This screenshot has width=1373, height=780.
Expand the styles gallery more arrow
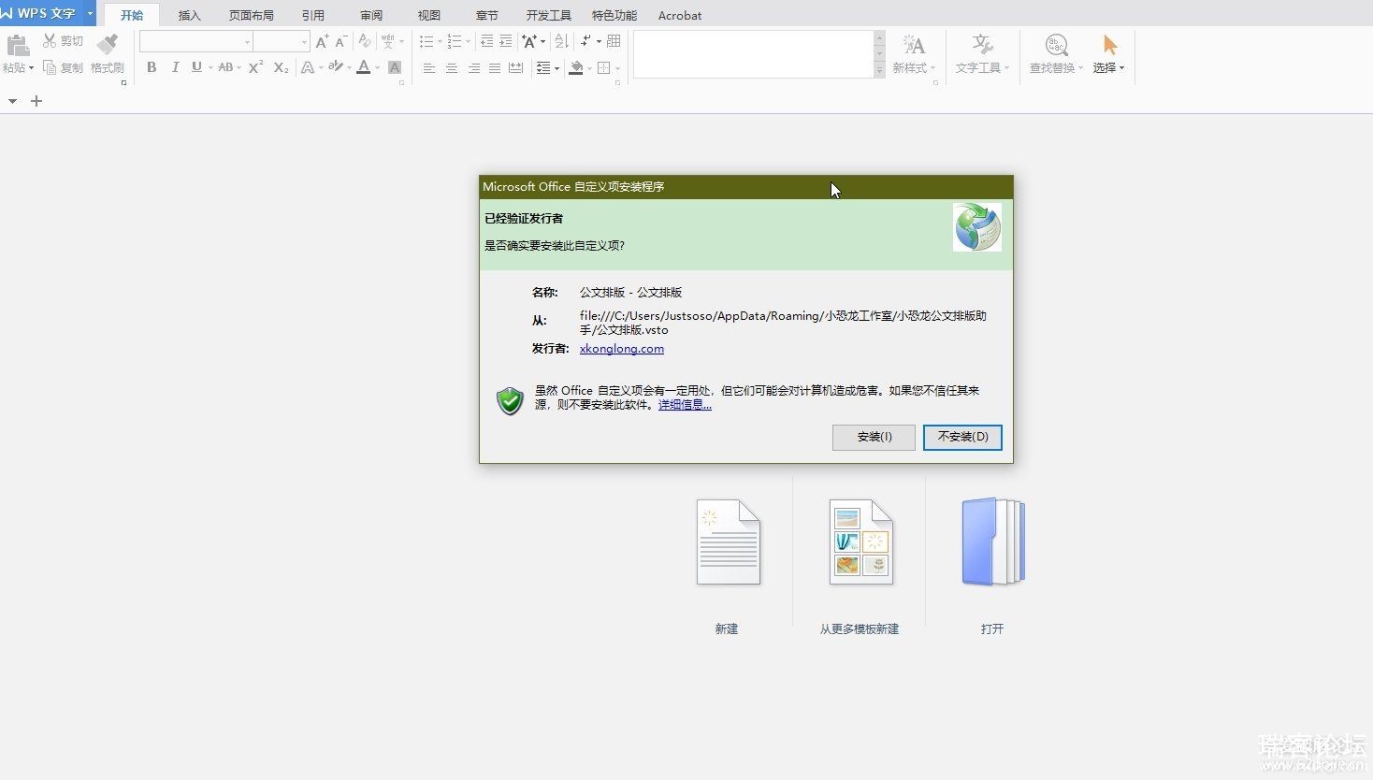879,71
